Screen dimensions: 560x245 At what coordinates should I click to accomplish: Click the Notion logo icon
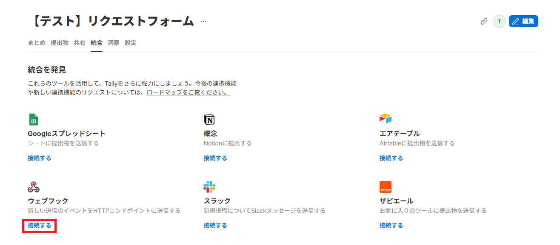209,120
